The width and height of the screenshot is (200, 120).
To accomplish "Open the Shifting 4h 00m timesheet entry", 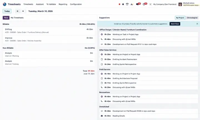I will pyautogui.click(x=49, y=31).
